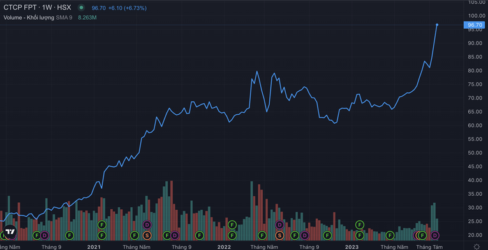This screenshot has height=250, width=488.
Task: Click the 2023 time axis label
Action: click(x=351, y=247)
